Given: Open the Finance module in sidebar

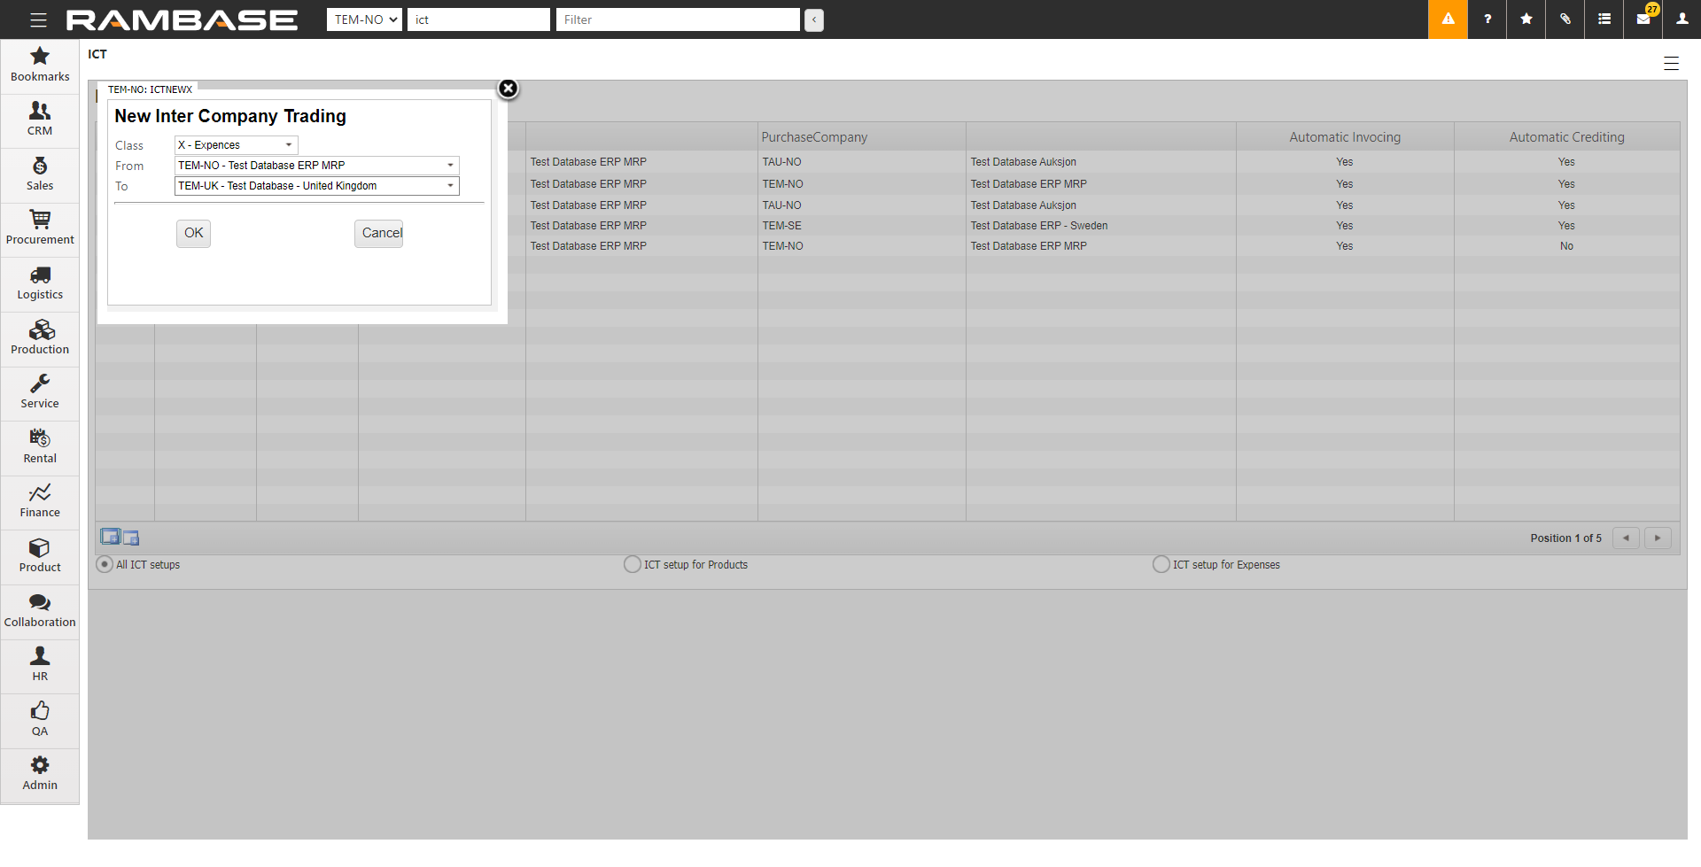Looking at the screenshot, I should (40, 500).
